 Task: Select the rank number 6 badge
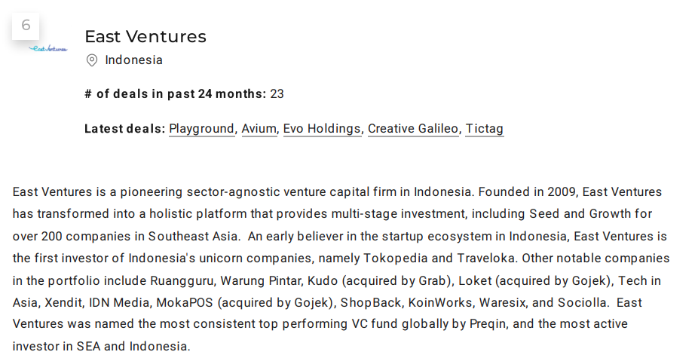coord(26,26)
